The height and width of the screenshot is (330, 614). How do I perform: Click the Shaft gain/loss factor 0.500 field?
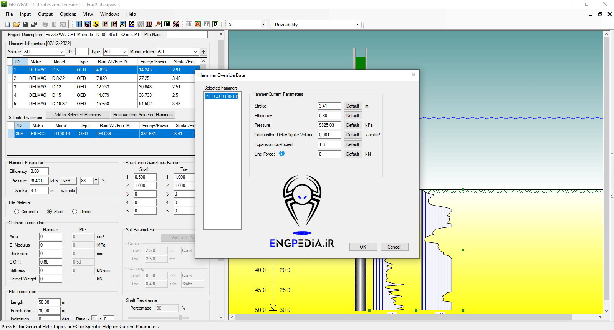coord(145,177)
